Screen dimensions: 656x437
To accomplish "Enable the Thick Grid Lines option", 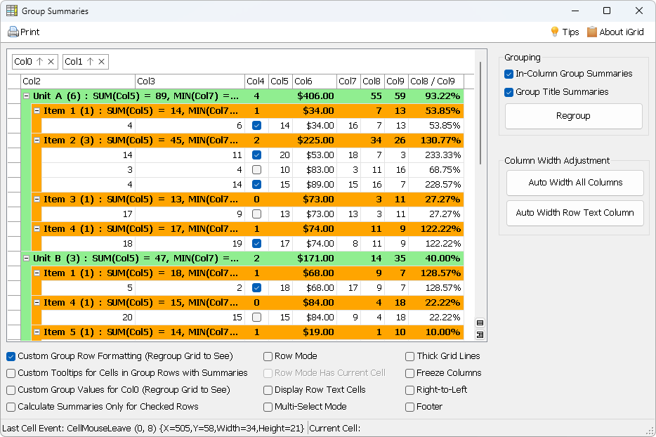I will coord(409,356).
